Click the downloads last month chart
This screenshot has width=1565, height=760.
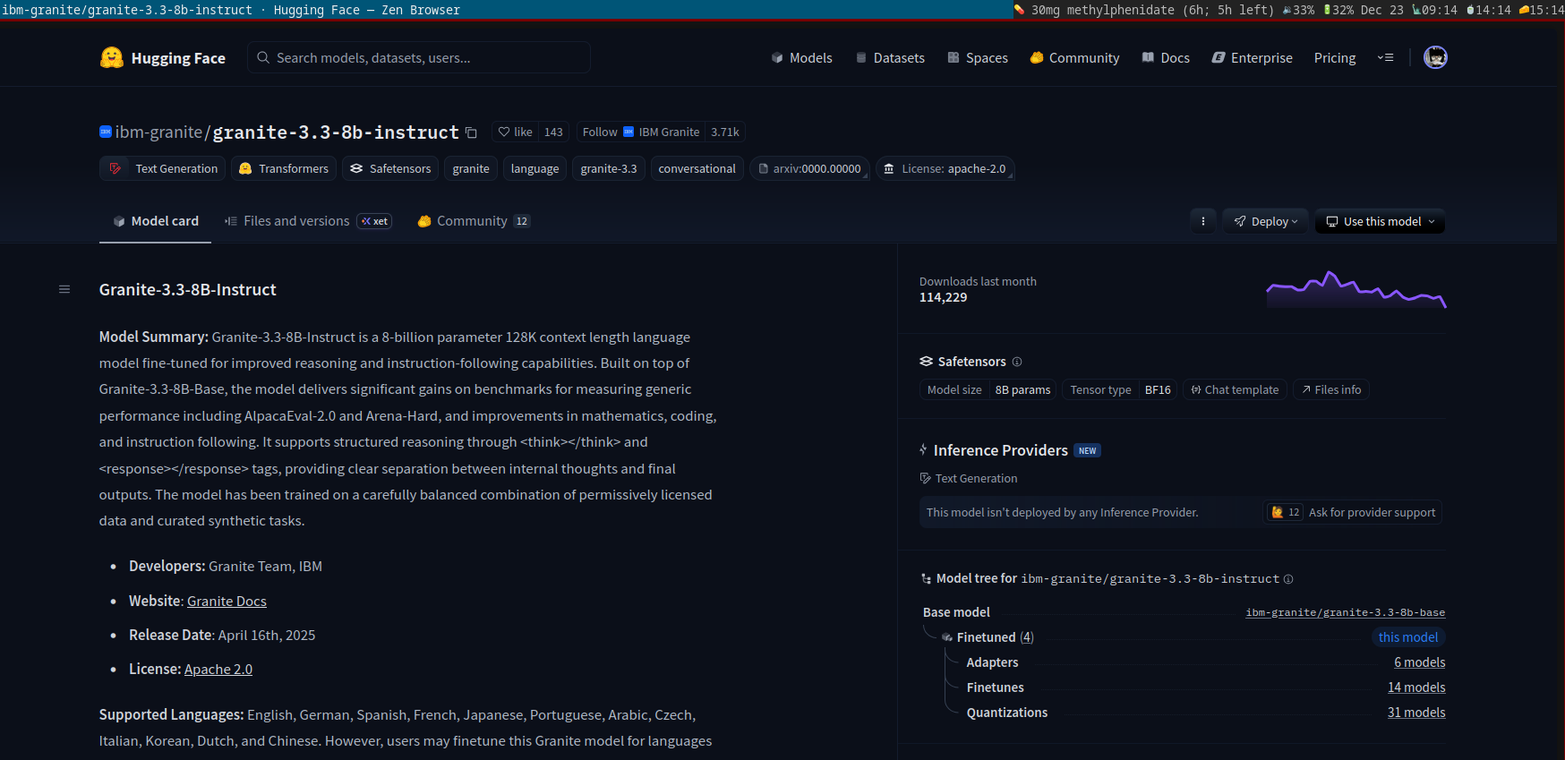1355,290
